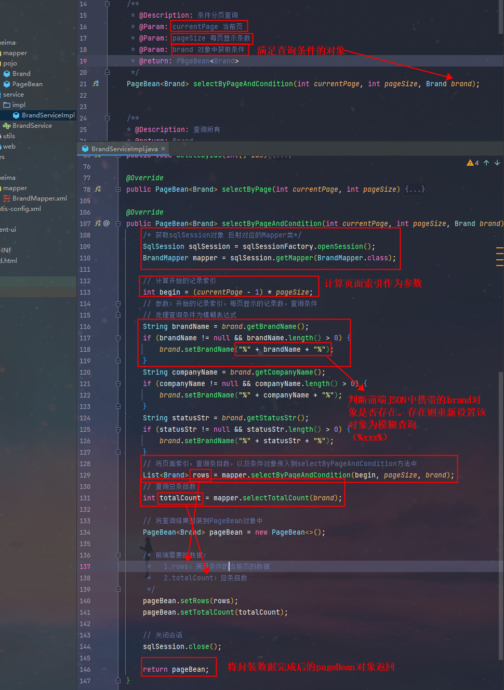The image size is (504, 690).
Task: Click the fold end marker on line 20
Action: point(107,72)
